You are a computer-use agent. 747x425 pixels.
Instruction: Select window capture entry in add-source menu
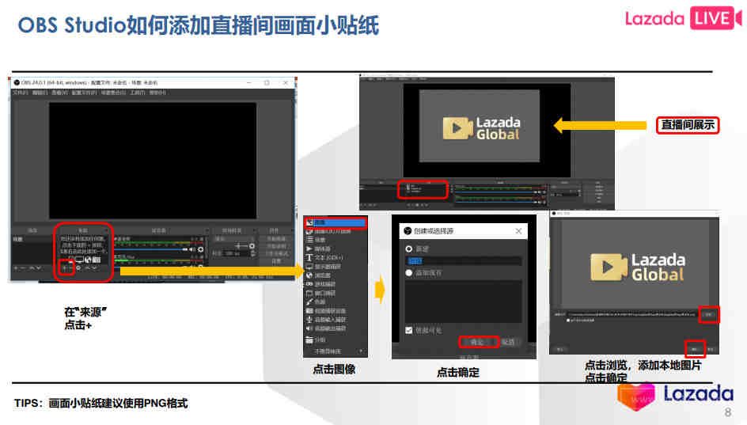[x=336, y=293]
